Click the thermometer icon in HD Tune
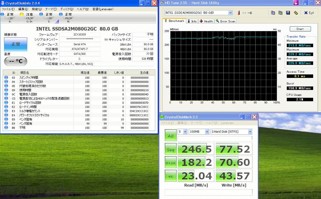This screenshot has height=199, width=321. 239,13
